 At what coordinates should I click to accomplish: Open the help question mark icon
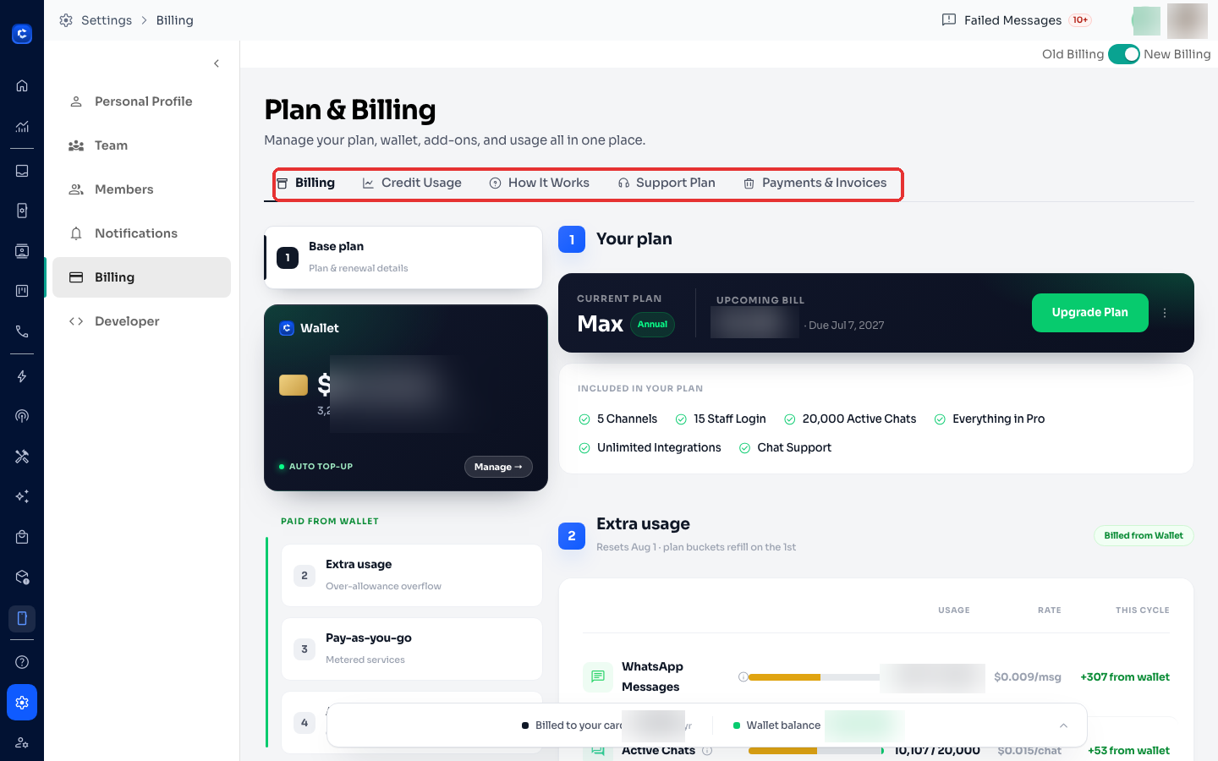tap(22, 662)
